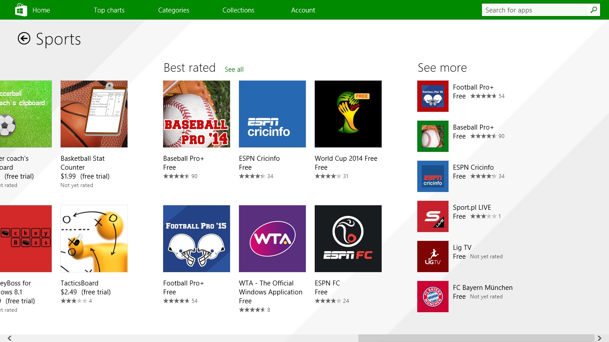
Task: Open World Cup 2014 Free tile
Action: point(348,114)
